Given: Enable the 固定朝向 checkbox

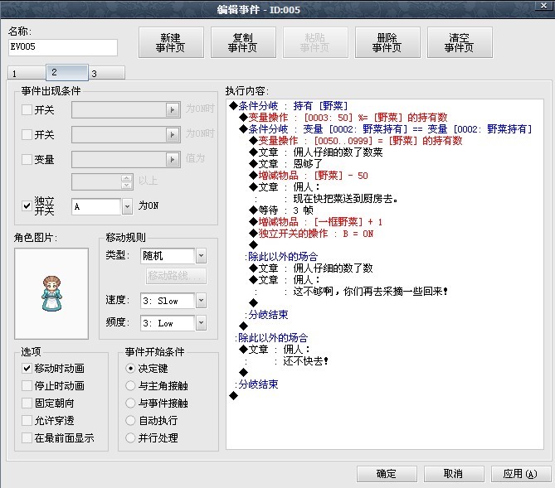Looking at the screenshot, I should point(27,403).
